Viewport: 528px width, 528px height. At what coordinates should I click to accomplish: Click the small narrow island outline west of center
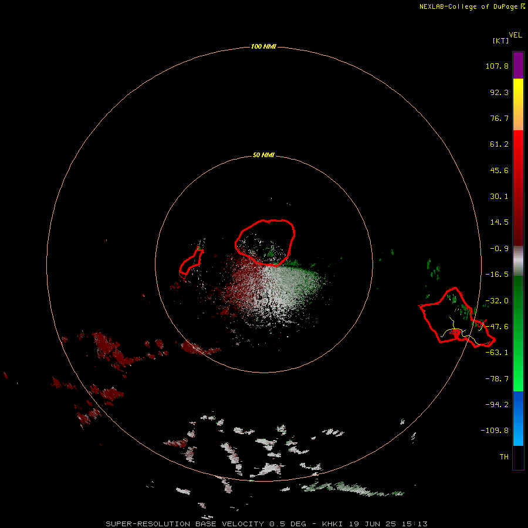[191, 263]
